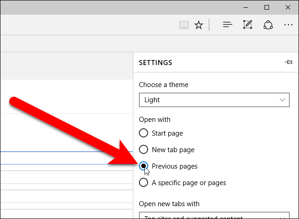Screen dimensions: 299x219
Task: Select Previous pages radio button
Action: click(x=144, y=166)
